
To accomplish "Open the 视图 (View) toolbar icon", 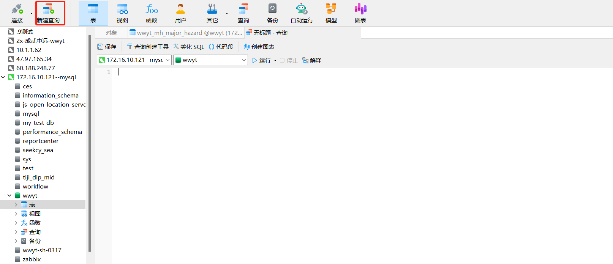I will pos(122,13).
